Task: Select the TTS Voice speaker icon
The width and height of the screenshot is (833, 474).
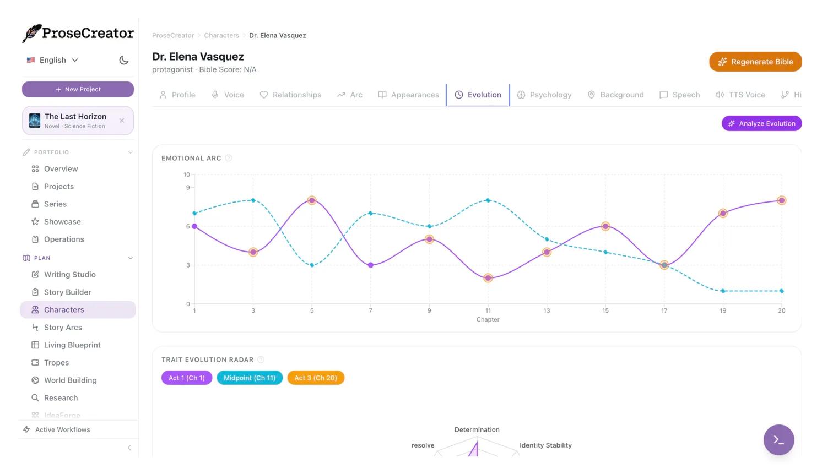Action: tap(720, 95)
